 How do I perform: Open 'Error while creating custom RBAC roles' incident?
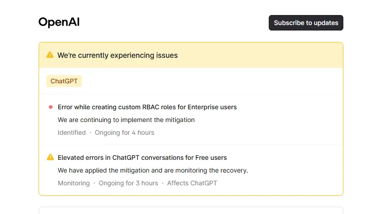[x=147, y=107]
